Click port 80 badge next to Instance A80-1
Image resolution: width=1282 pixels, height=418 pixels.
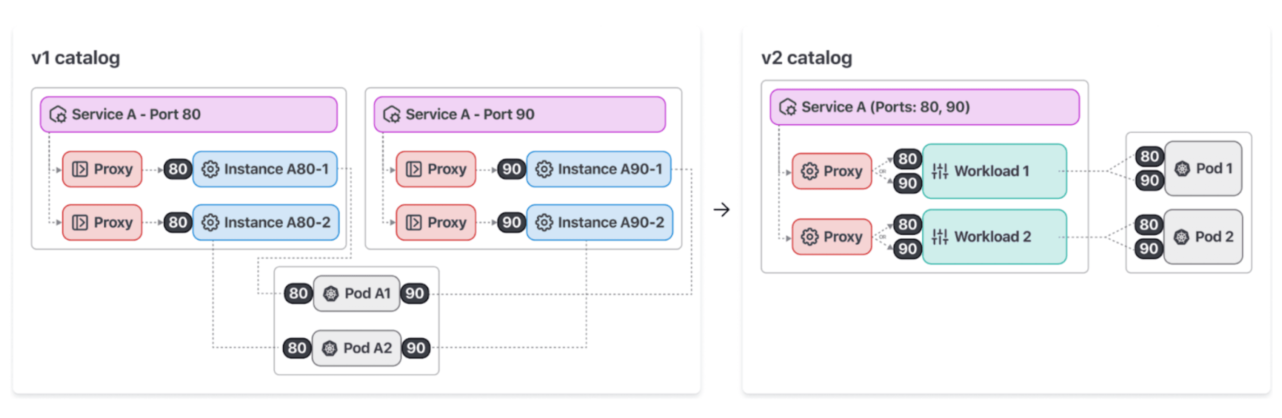pos(178,169)
